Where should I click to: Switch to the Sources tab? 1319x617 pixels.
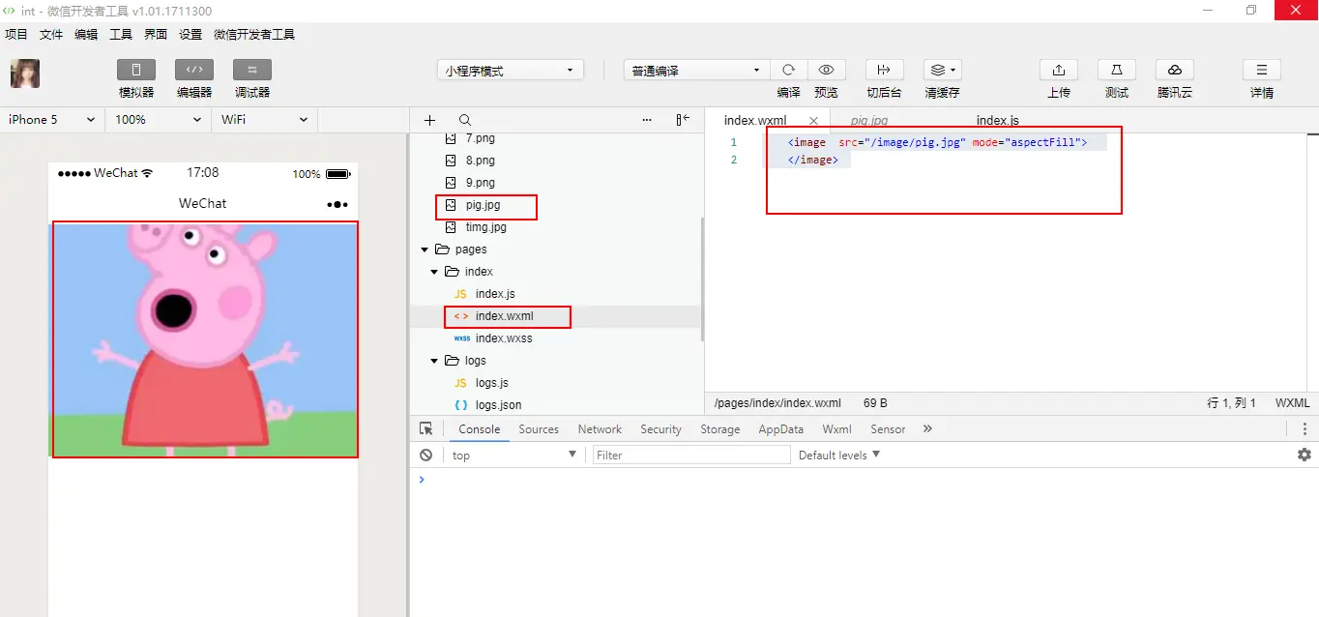(539, 429)
